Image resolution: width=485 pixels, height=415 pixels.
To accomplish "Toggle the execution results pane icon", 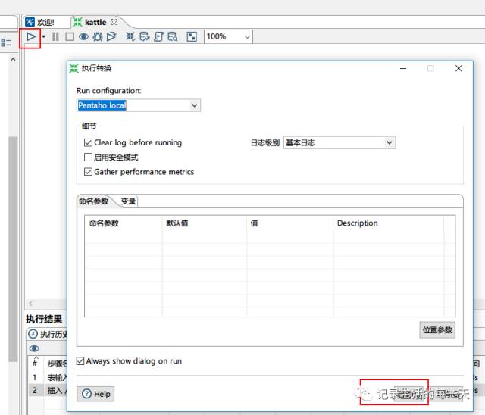I will coord(192,37).
